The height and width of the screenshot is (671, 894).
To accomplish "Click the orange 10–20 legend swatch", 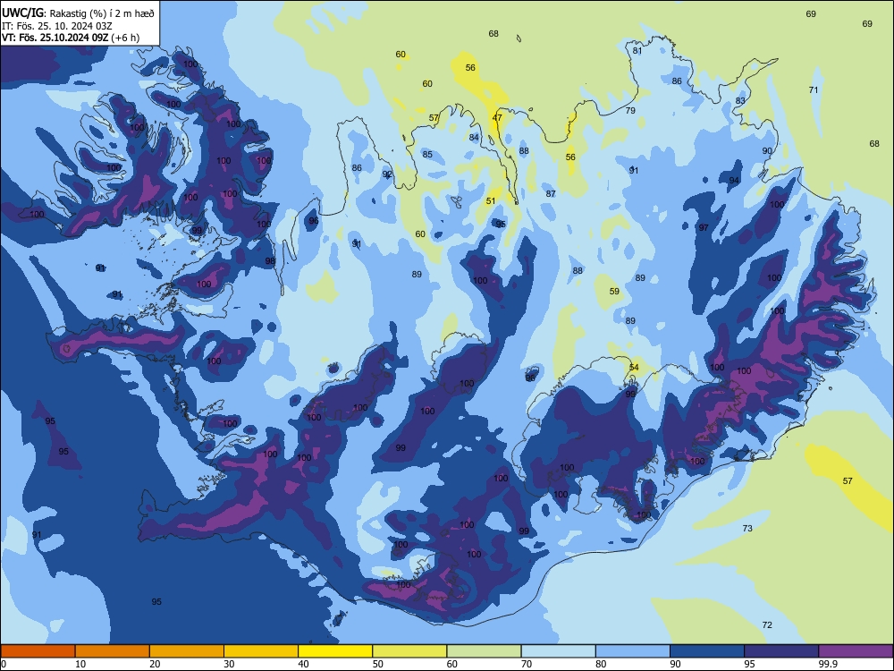I will tap(113, 651).
